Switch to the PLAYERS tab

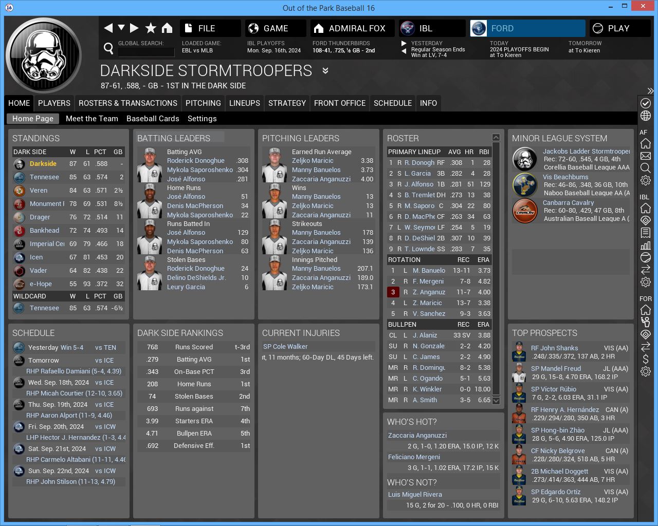[x=54, y=103]
